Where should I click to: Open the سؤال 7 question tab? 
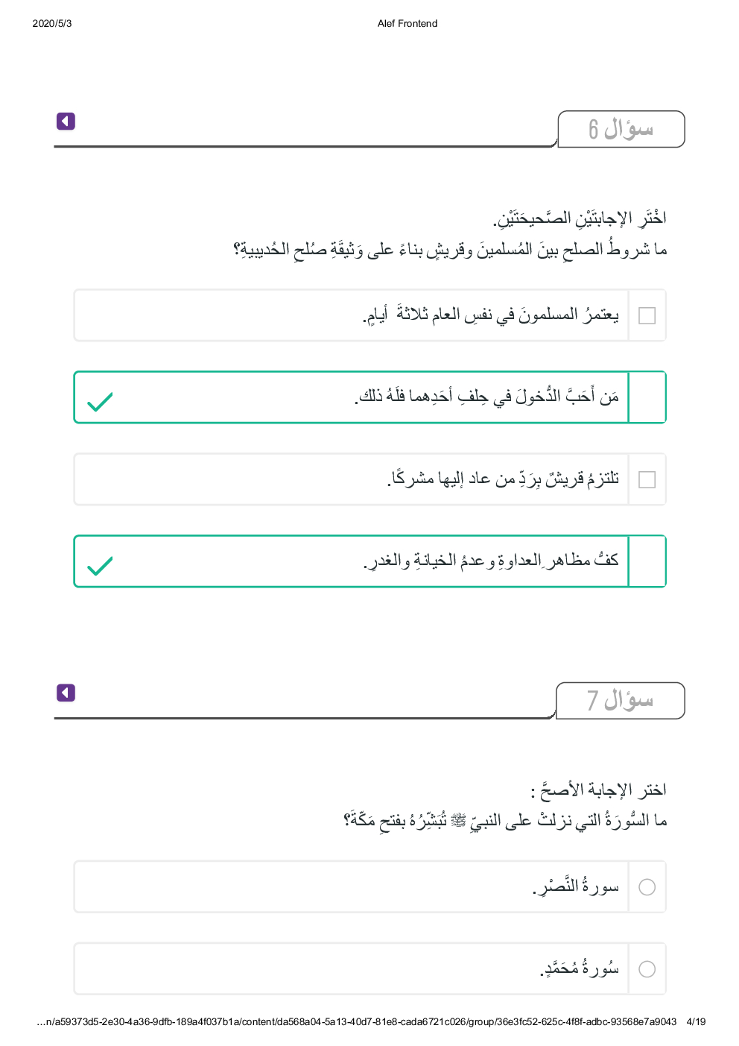click(620, 701)
